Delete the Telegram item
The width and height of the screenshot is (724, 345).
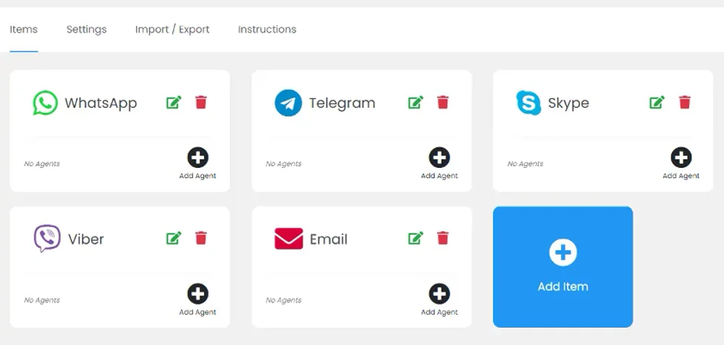[443, 103]
